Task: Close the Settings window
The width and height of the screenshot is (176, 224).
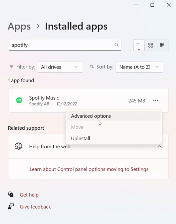Action: tap(168, 5)
